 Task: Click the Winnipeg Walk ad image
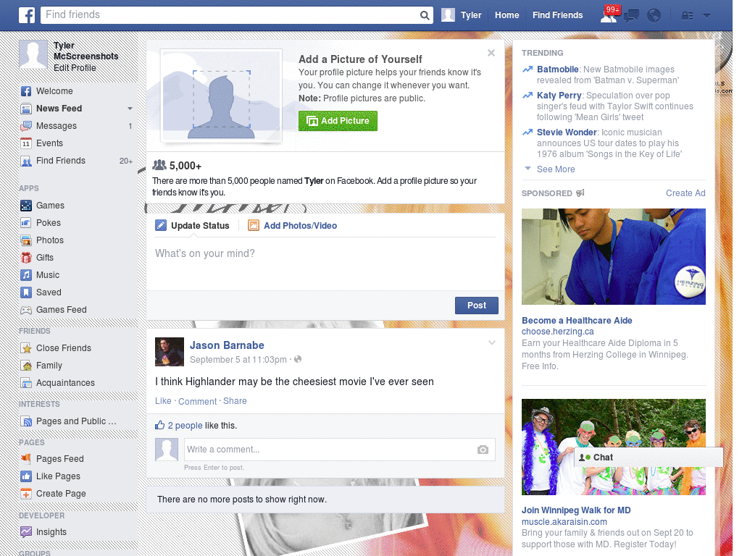click(613, 447)
